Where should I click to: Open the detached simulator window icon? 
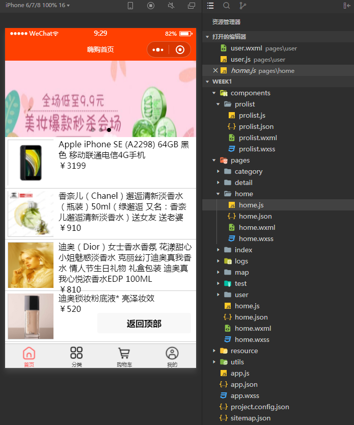tap(192, 6)
